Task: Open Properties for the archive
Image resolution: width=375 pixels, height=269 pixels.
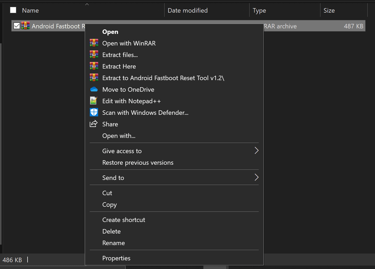Action: (x=116, y=258)
